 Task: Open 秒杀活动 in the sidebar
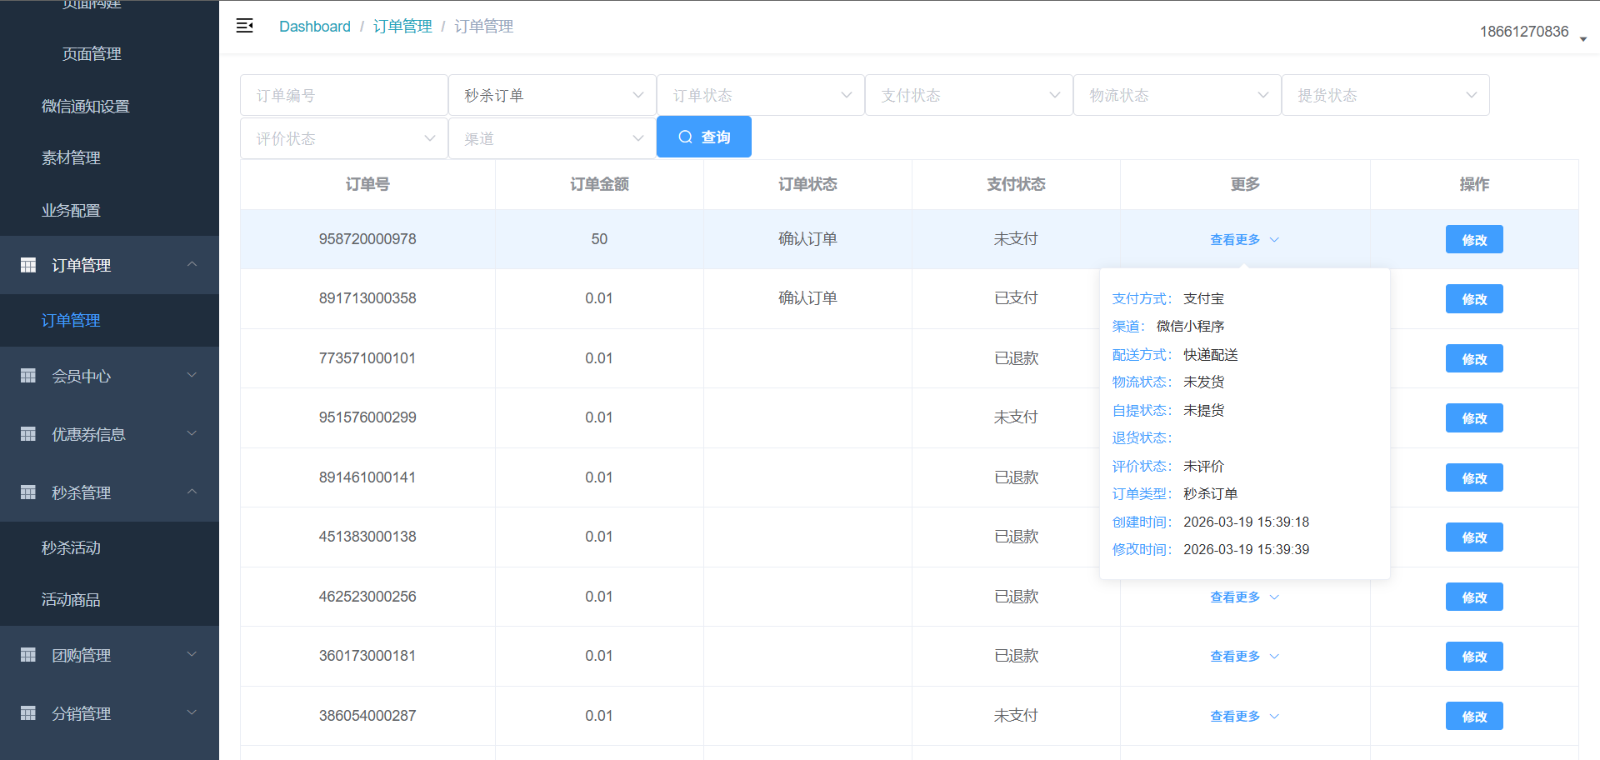tap(71, 547)
